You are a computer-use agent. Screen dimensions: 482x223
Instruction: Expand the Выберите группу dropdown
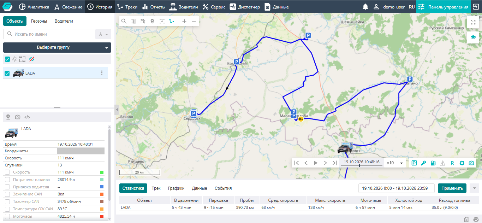point(57,47)
